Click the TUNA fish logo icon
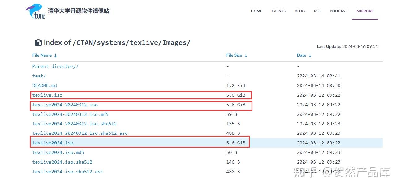The width and height of the screenshot is (400, 188). click(x=35, y=11)
